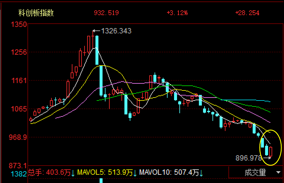The height and width of the screenshot is (183, 284).
Task: Select the 成交量 indicator label
Action: pyautogui.click(x=255, y=172)
